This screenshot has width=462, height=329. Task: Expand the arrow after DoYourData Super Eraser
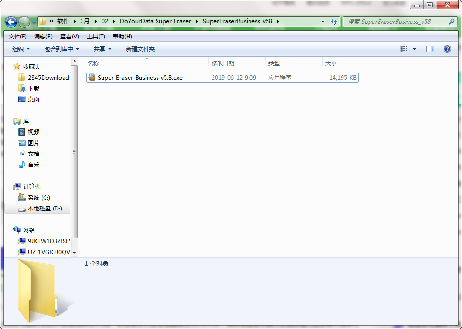click(197, 21)
